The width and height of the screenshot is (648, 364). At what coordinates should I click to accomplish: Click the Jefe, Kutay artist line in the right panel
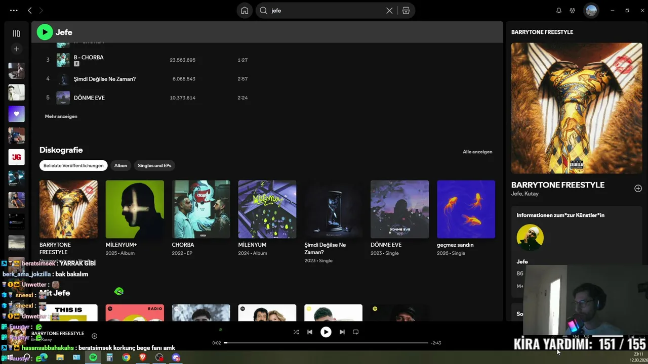click(525, 194)
